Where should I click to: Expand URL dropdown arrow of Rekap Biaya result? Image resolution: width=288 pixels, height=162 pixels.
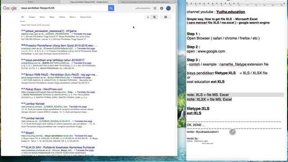click(x=76, y=92)
